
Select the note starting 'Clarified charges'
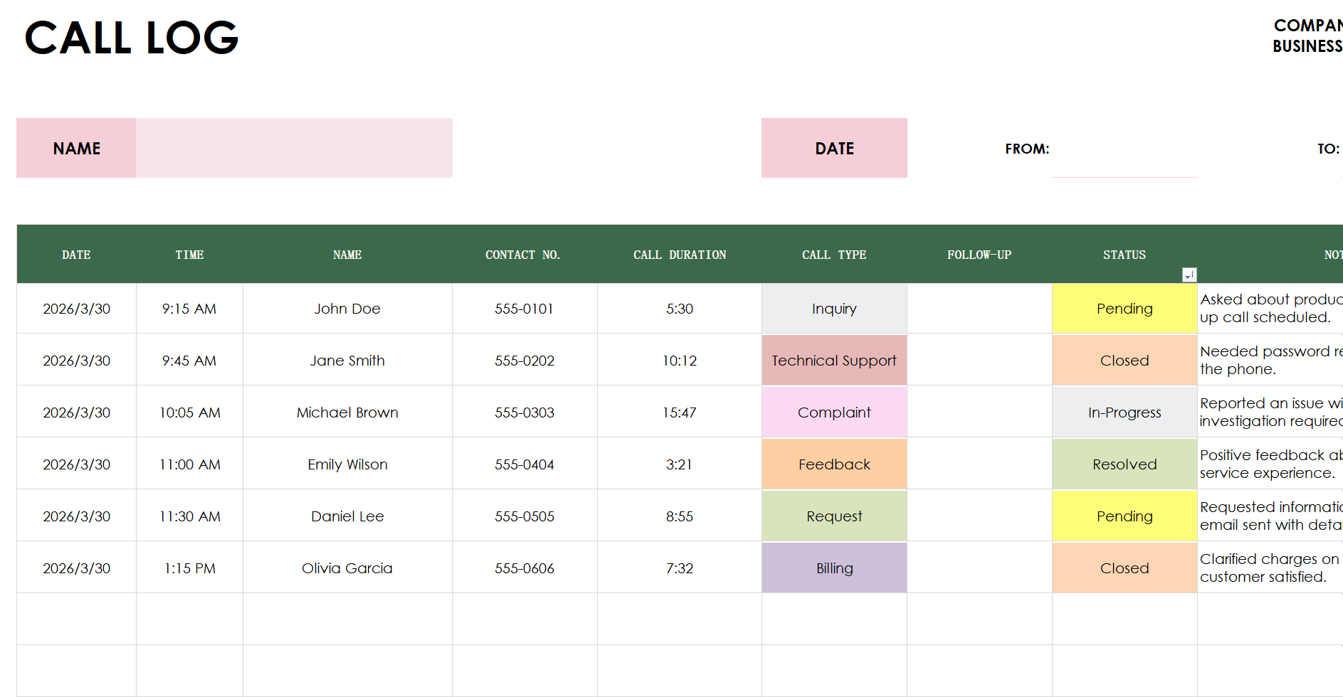[x=1270, y=568]
